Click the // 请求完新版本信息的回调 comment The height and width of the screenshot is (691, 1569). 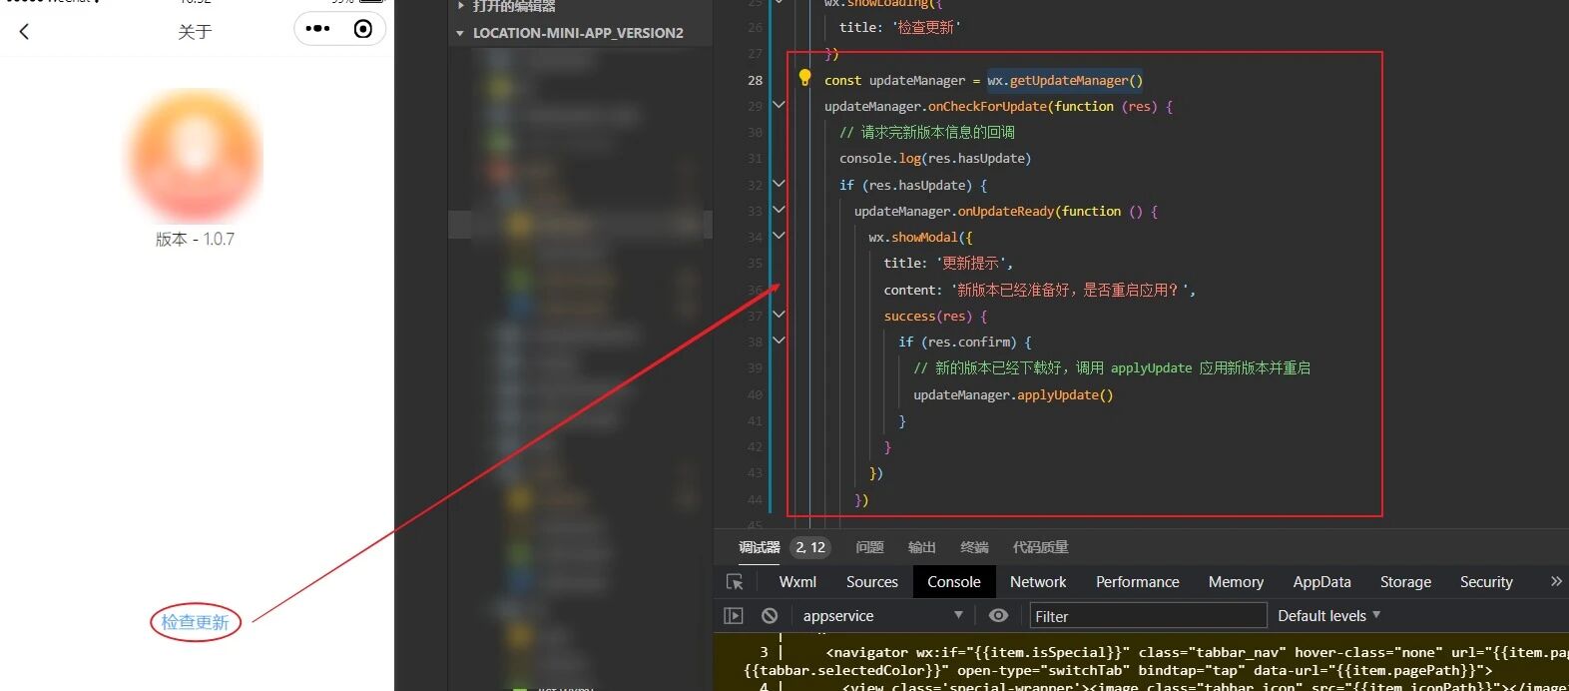(927, 132)
